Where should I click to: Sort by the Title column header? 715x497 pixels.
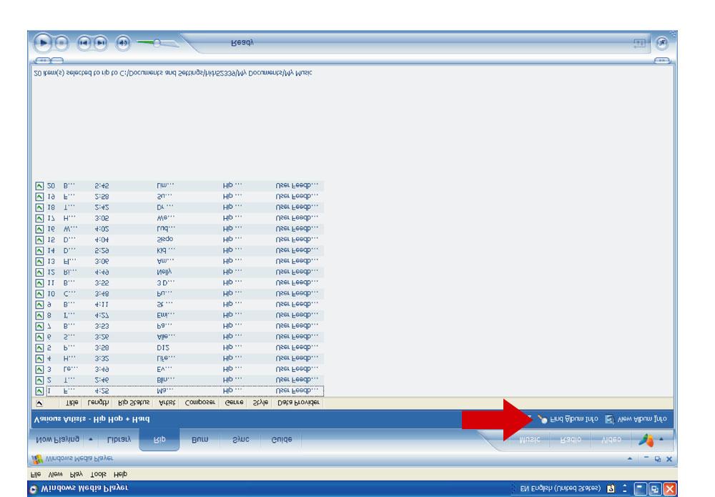coord(72,403)
